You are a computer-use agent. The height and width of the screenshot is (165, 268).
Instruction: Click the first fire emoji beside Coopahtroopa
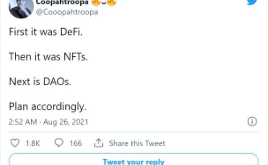[x=96, y=3]
